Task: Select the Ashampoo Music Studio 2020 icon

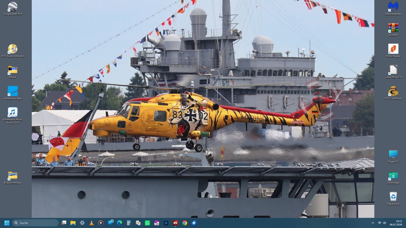Action: 13,115
